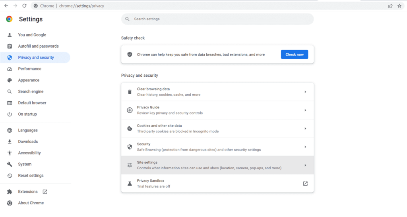Click the Chrome logo beside Settings title
The width and height of the screenshot is (407, 217).
[x=10, y=19]
